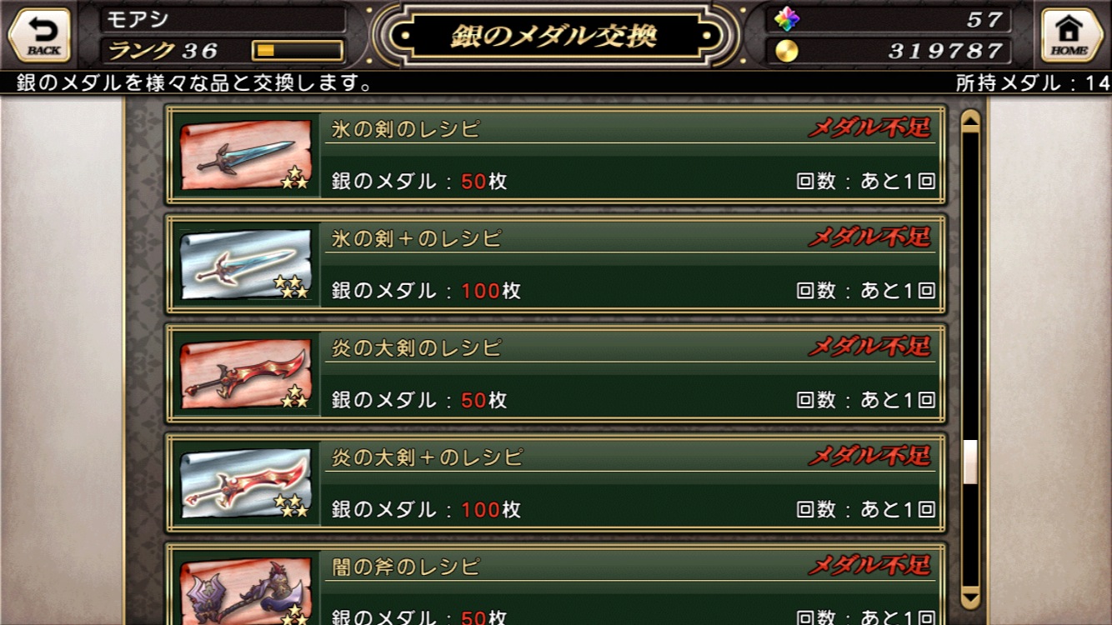Open 炎の大剣＋のレシピ exchange row
The height and width of the screenshot is (625, 1112).
pos(555,482)
